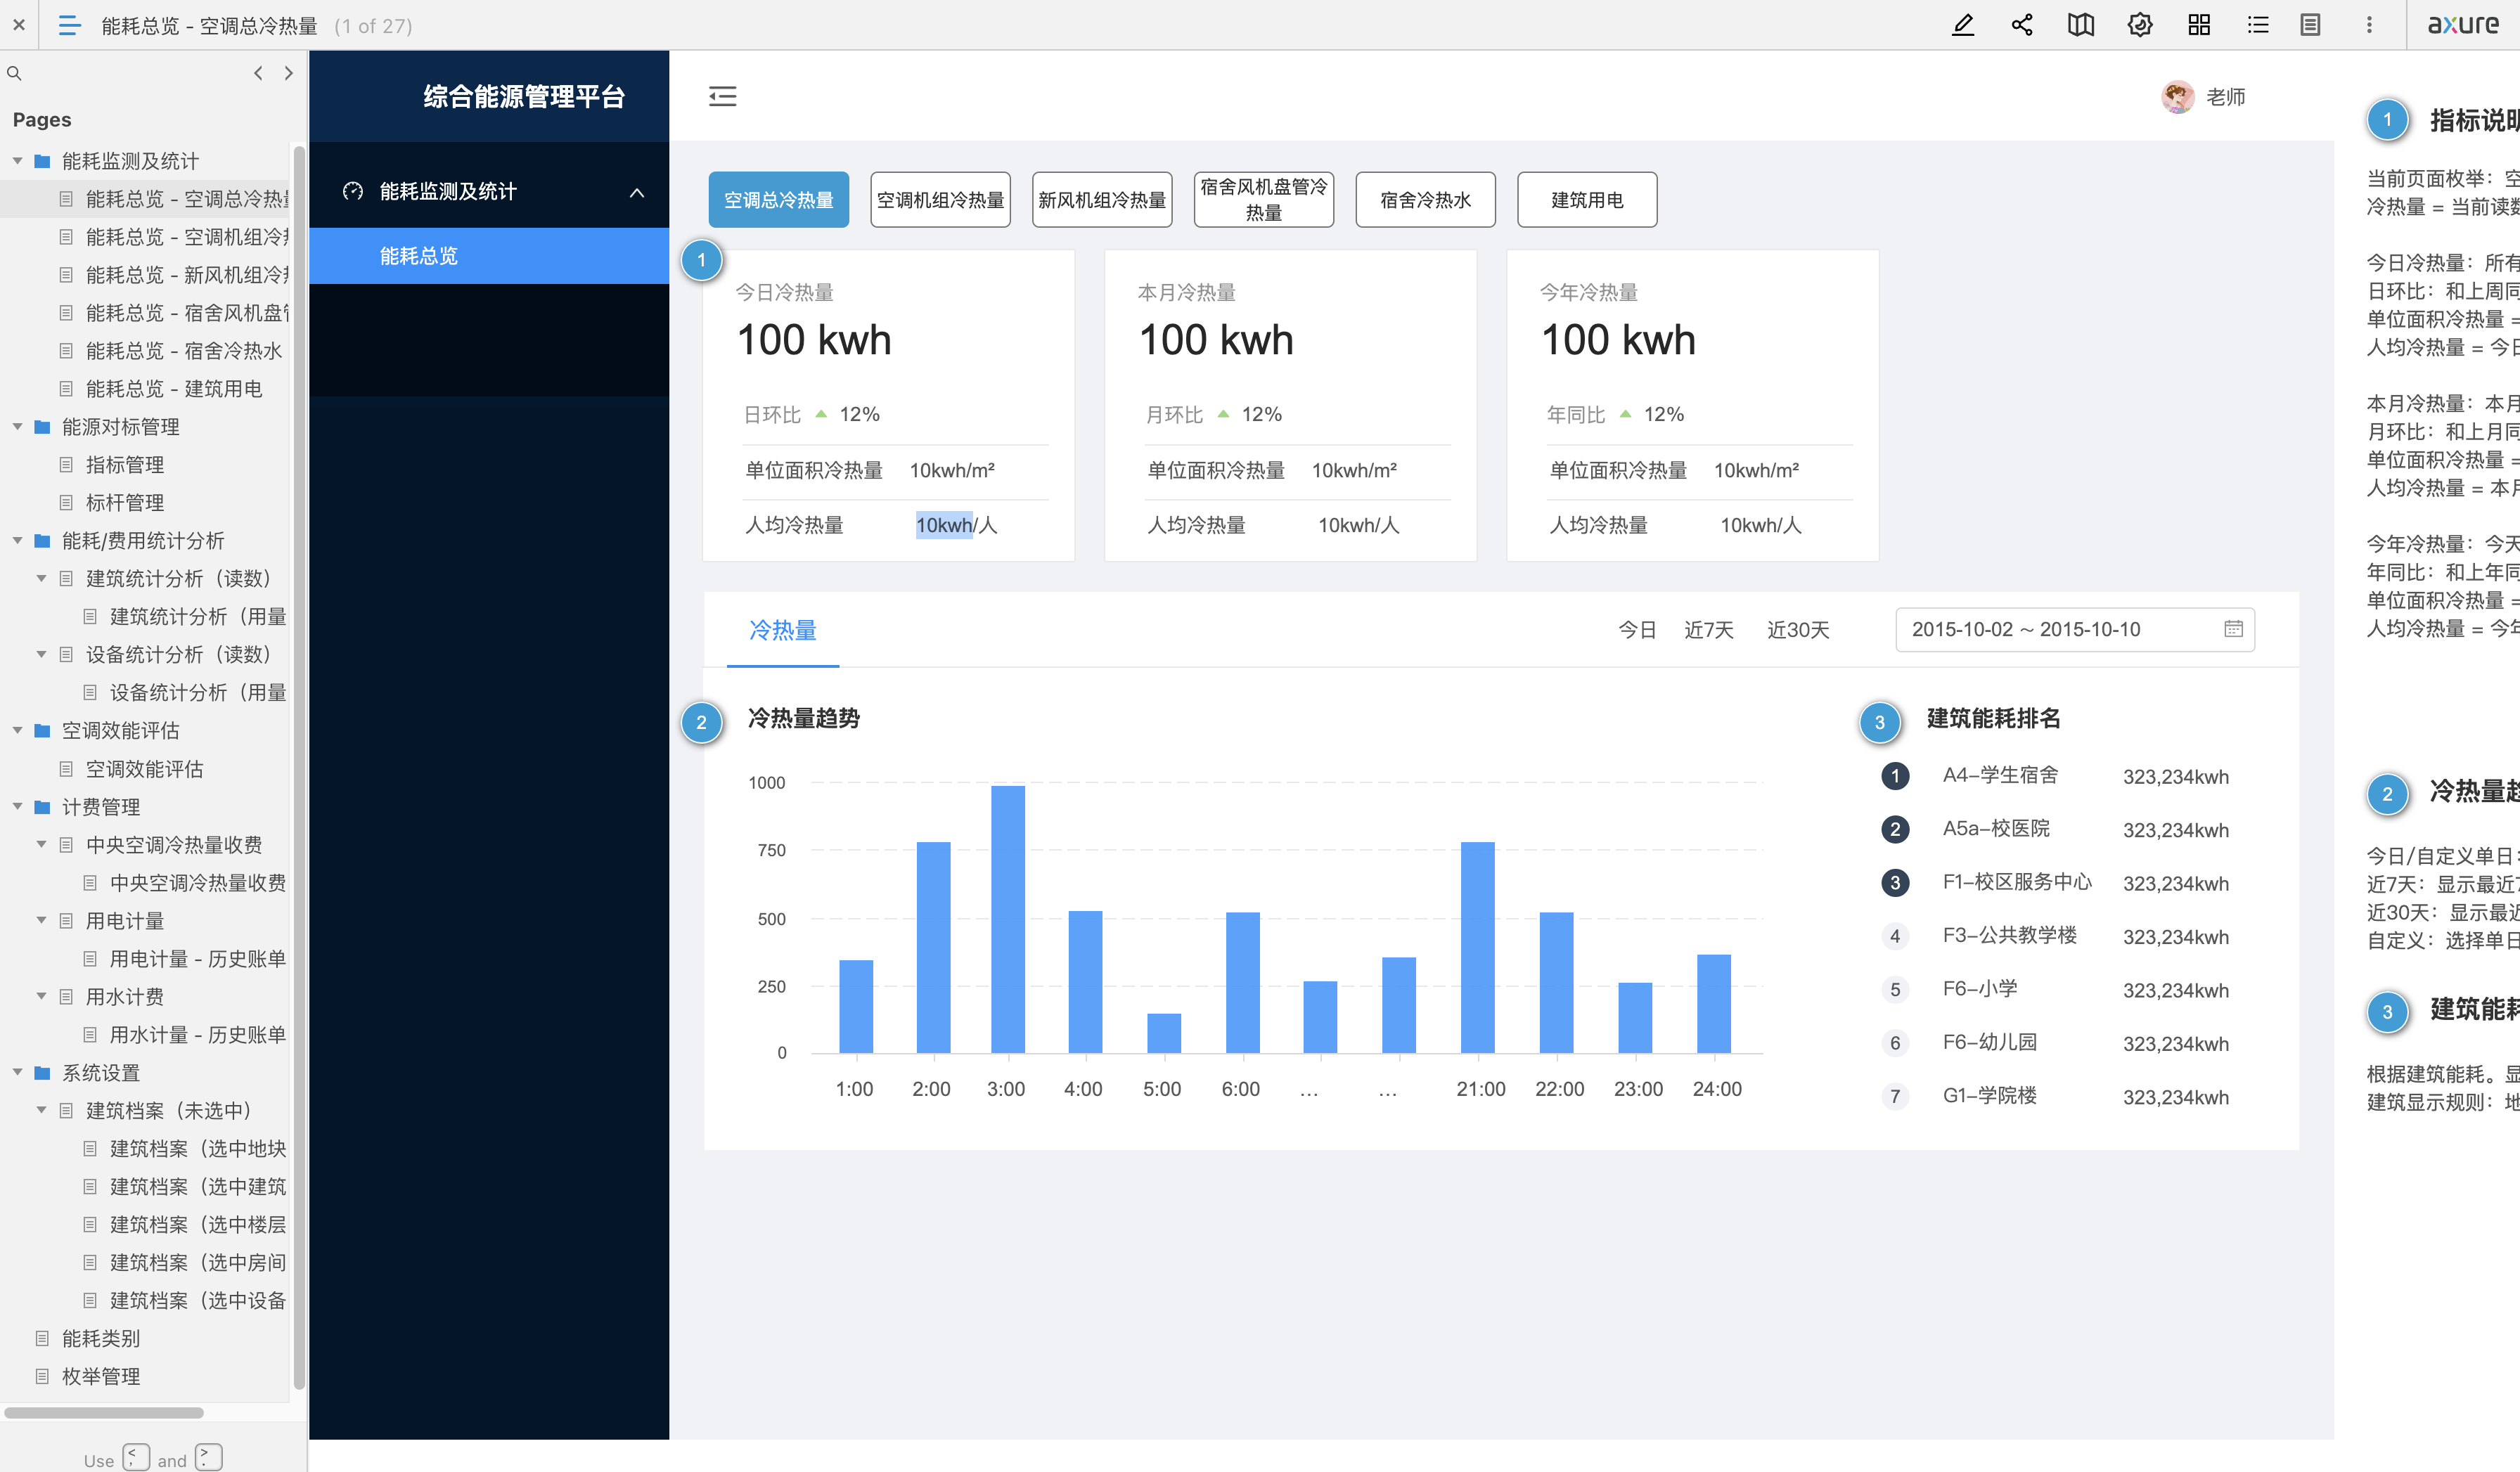Click the 能耗类别 page icon
Viewport: 2520px width, 1472px height.
click(x=42, y=1338)
